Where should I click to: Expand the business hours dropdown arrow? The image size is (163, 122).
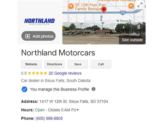coord(78,110)
